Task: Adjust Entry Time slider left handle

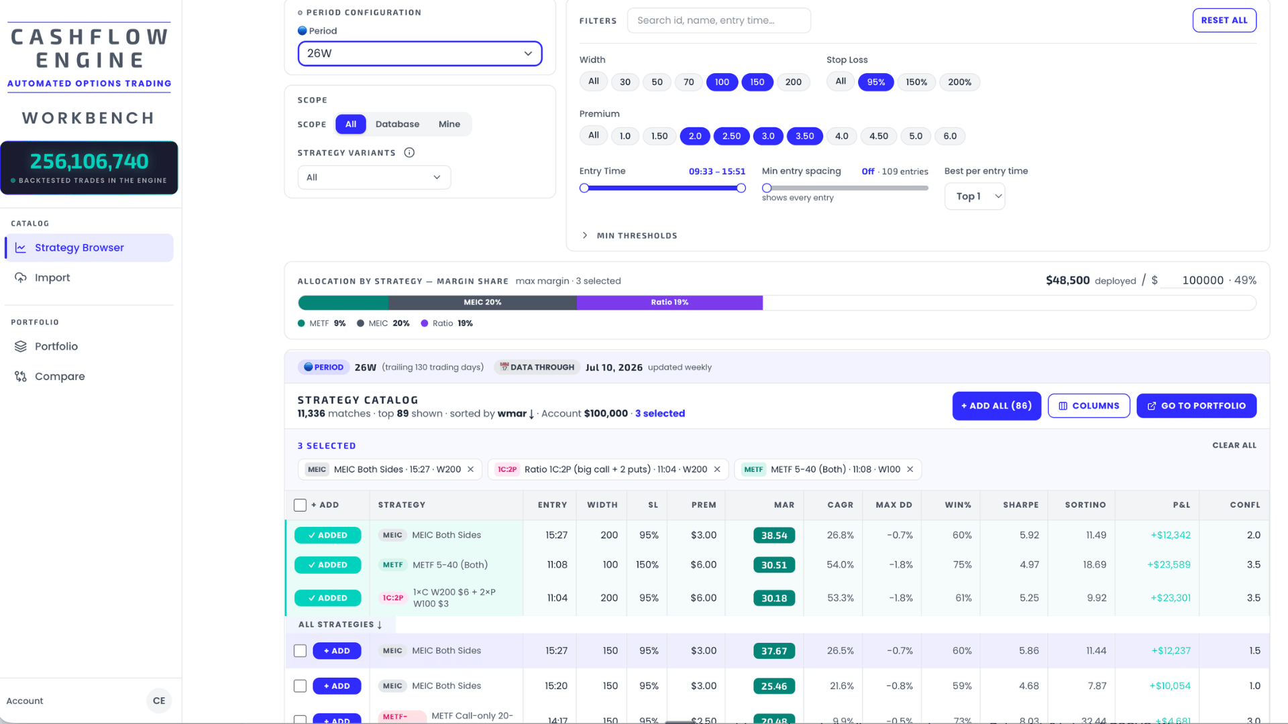Action: coord(584,188)
